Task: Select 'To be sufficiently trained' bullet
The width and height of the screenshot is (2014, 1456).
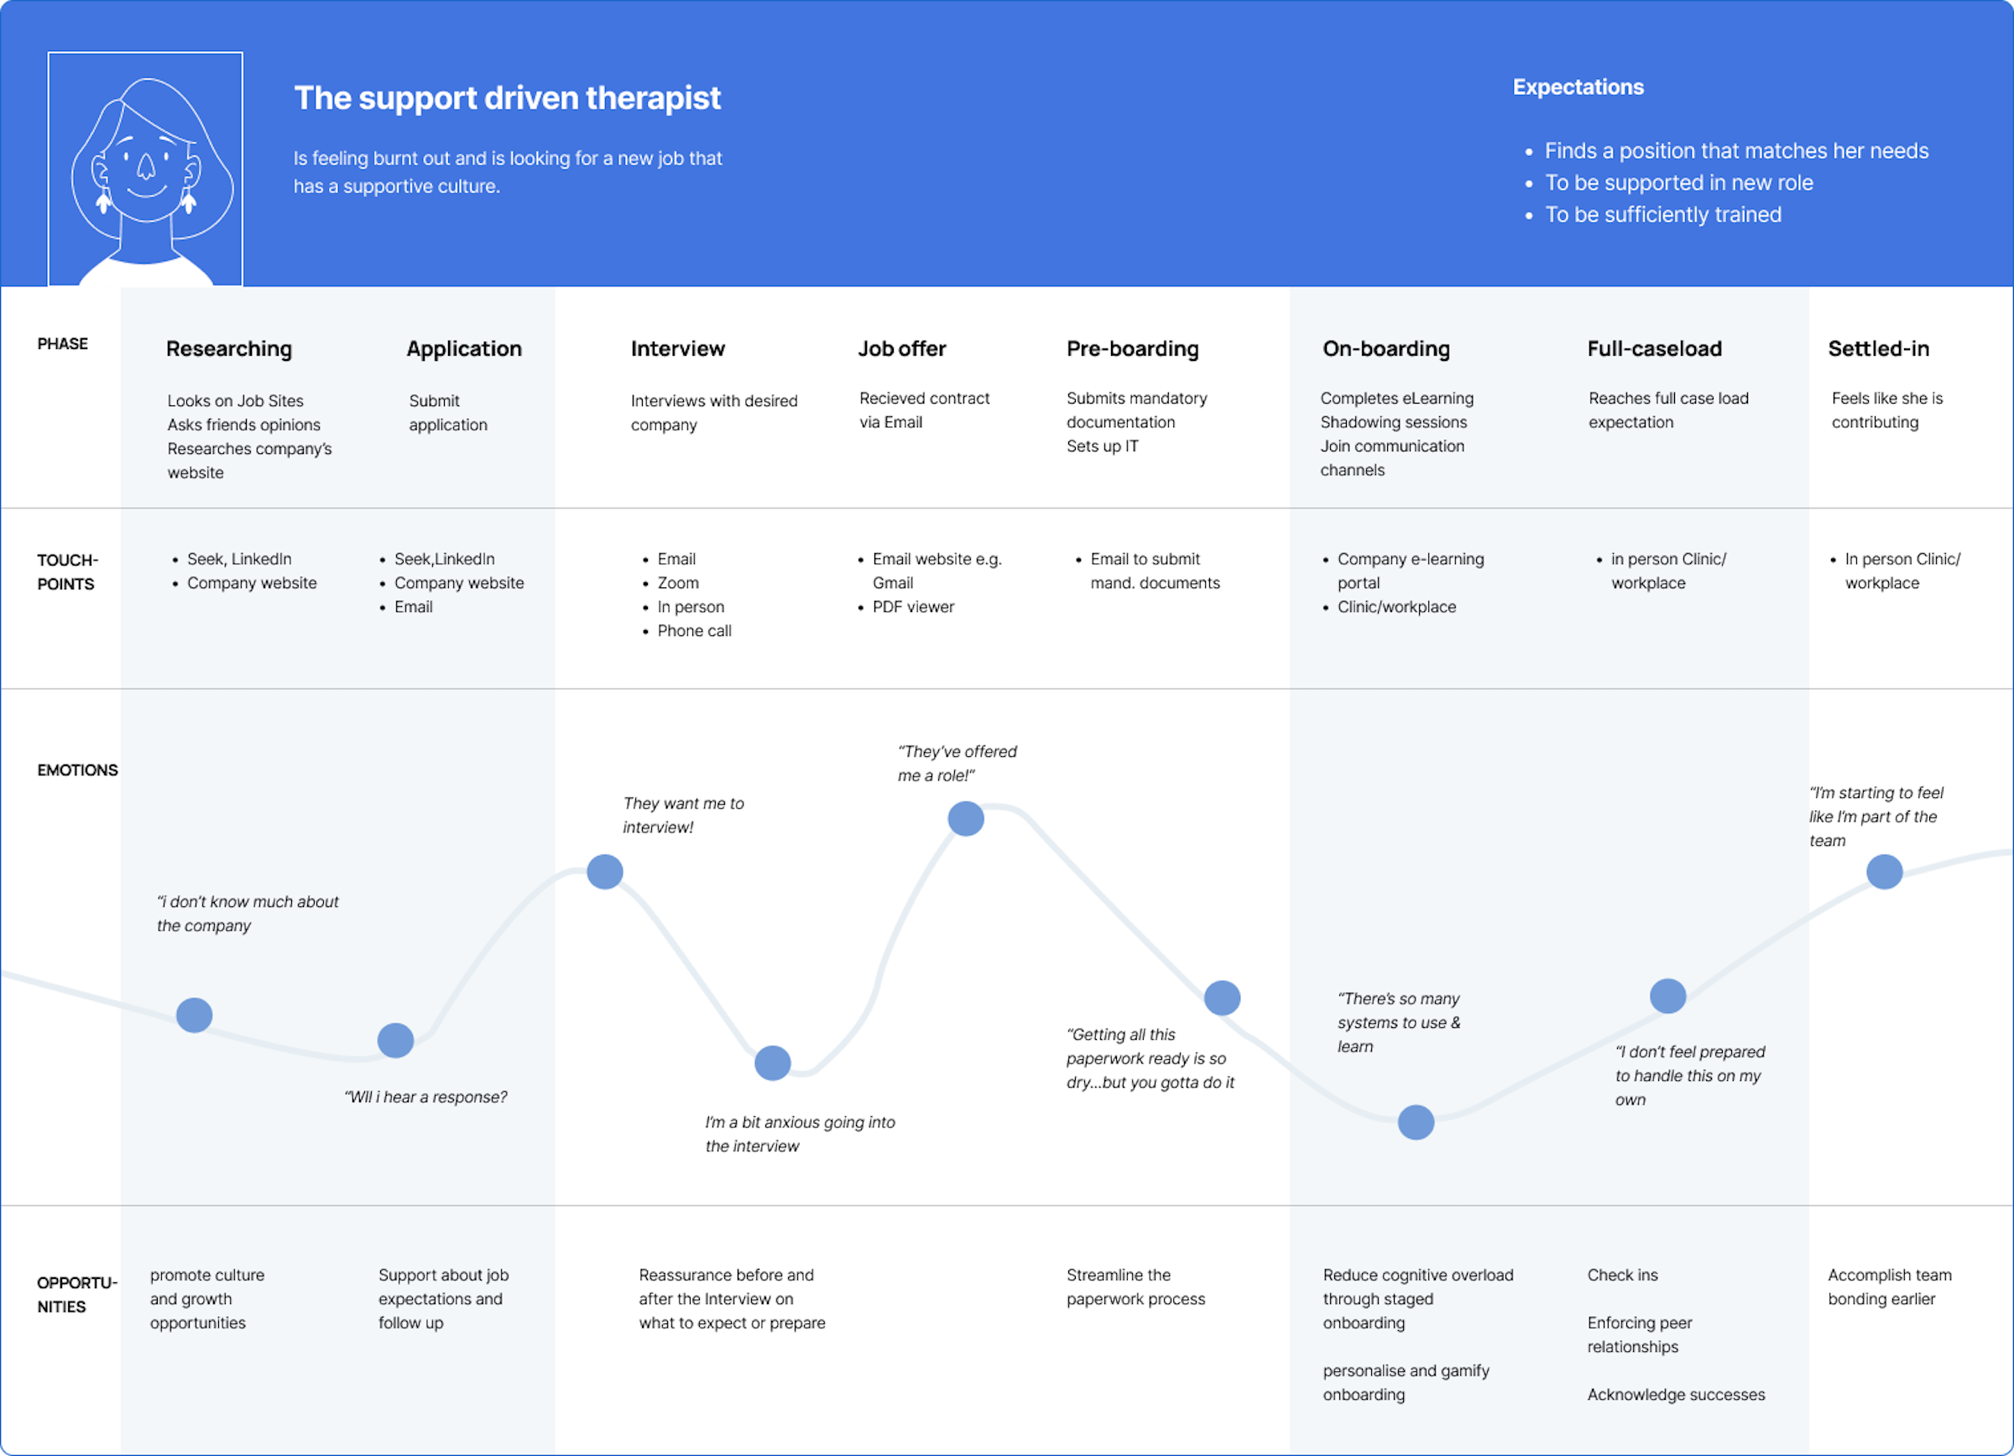Action: point(1662,215)
